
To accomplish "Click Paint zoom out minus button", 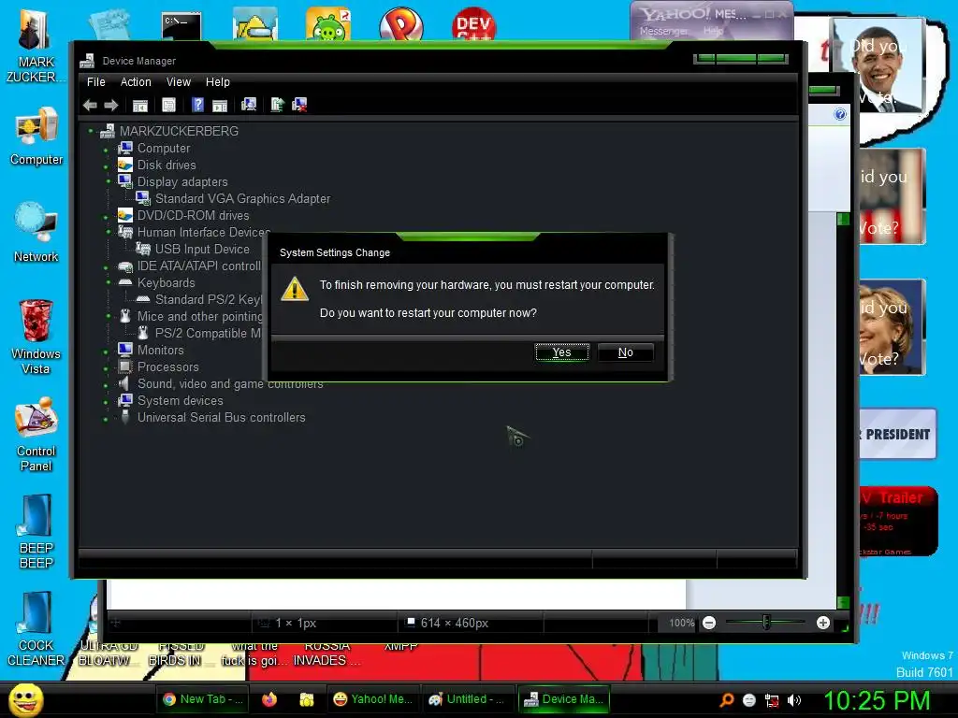I will 709,623.
